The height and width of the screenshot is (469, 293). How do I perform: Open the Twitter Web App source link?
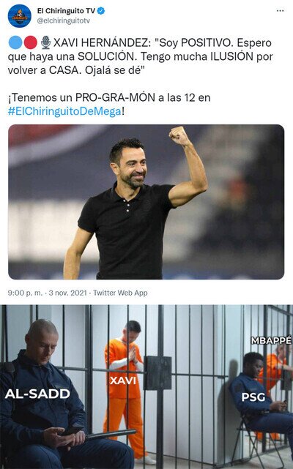click(120, 293)
